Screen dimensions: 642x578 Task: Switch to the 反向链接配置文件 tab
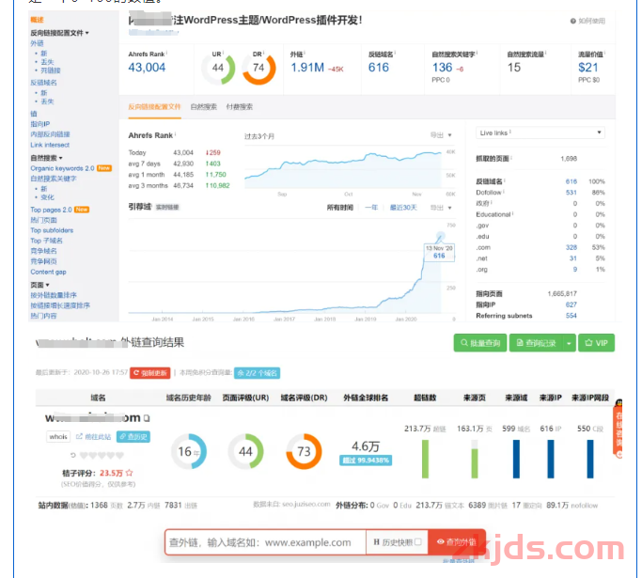pyautogui.click(x=154, y=107)
